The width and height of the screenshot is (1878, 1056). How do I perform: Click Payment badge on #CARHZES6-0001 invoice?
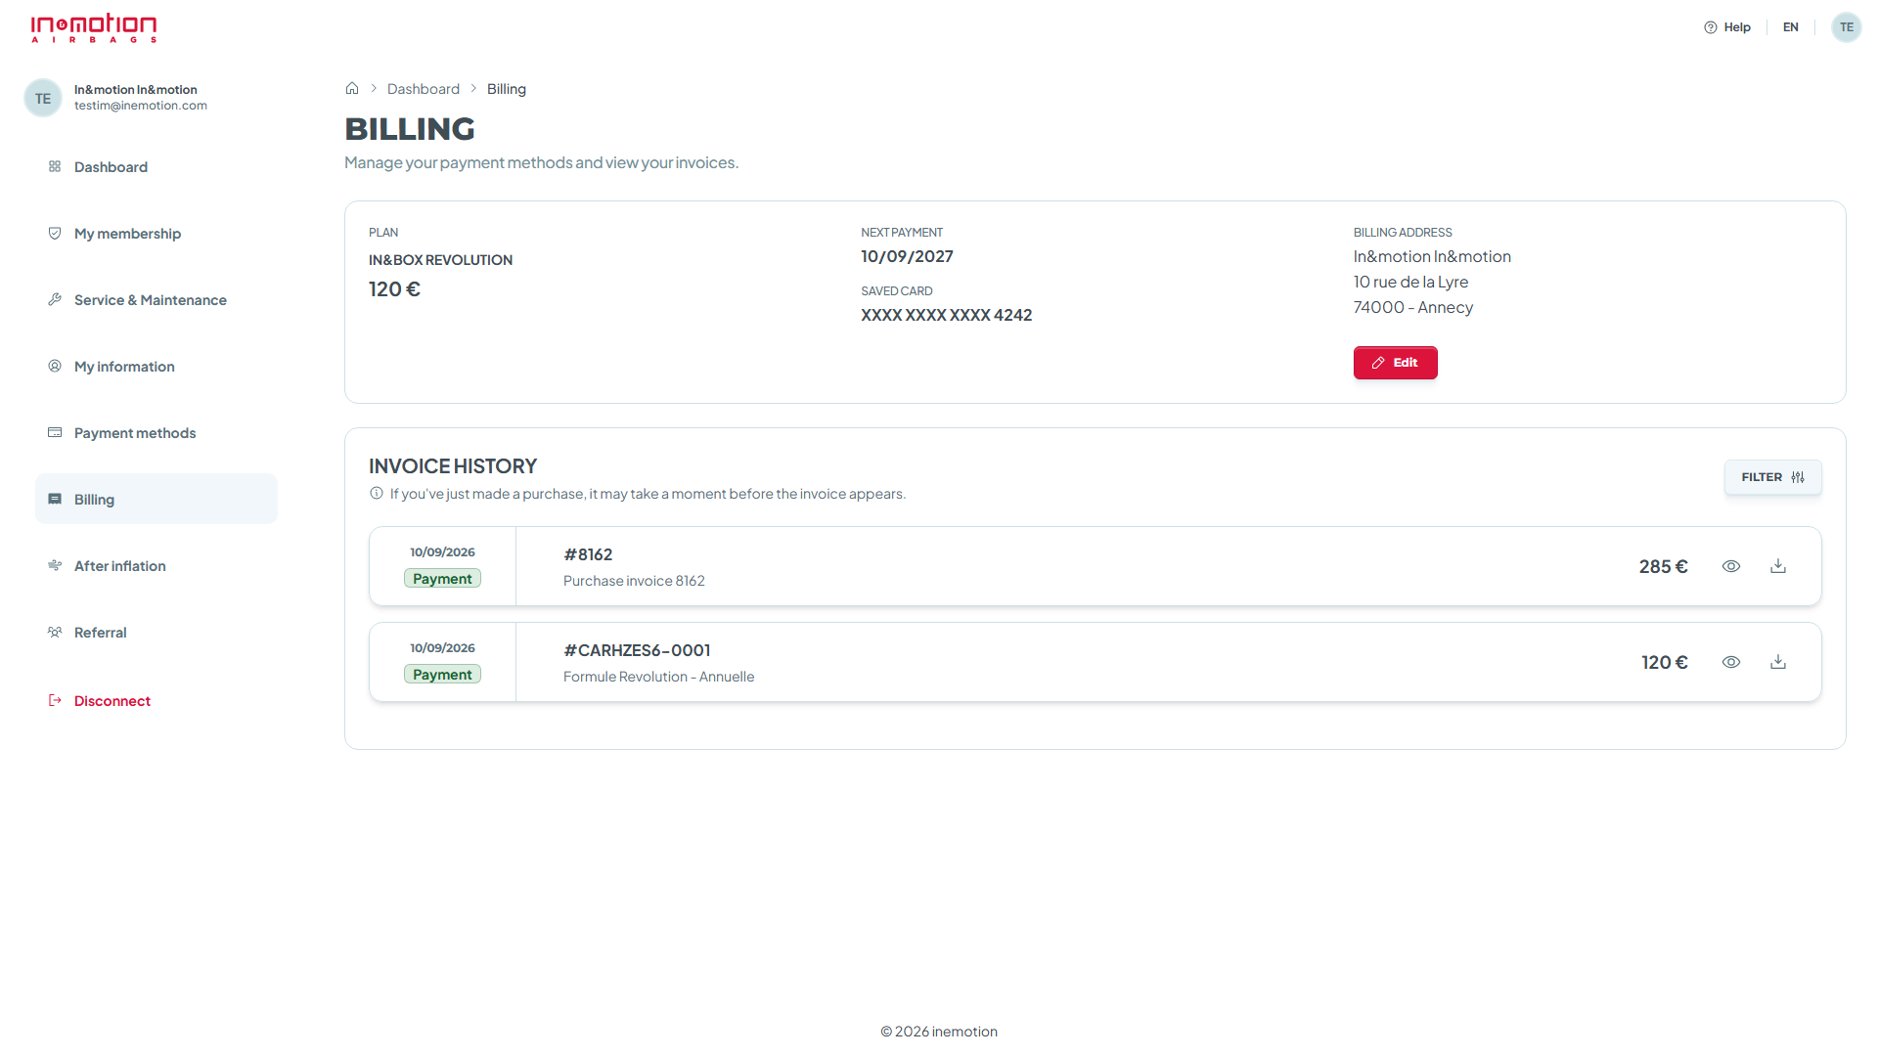pyautogui.click(x=442, y=675)
